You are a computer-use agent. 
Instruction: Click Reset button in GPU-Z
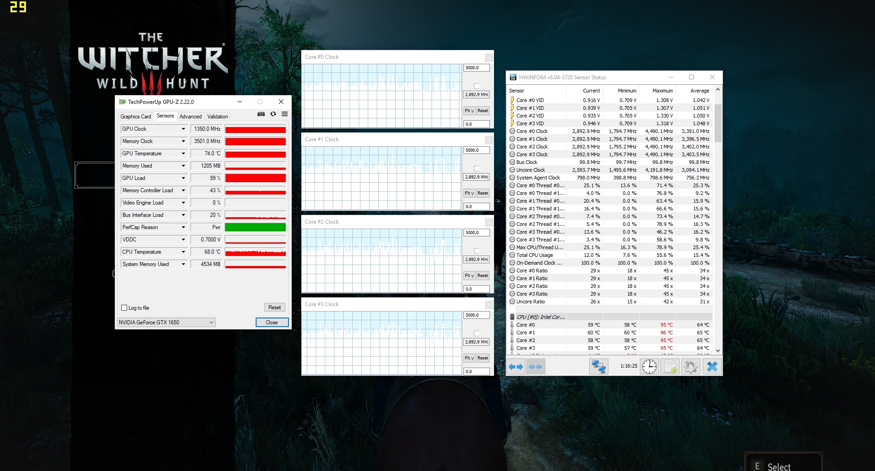(274, 307)
